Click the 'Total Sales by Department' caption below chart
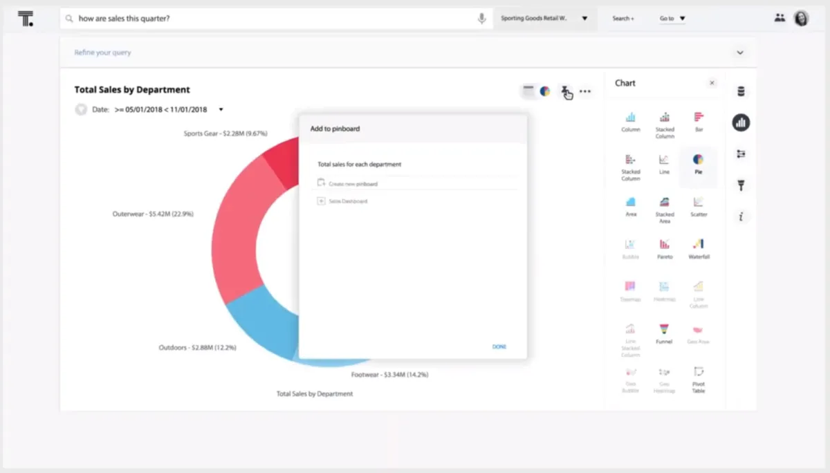The height and width of the screenshot is (473, 830). [315, 393]
